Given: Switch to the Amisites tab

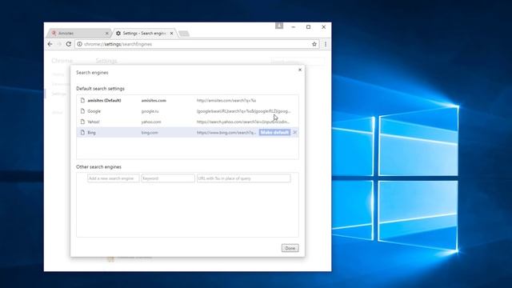Looking at the screenshot, I should coord(78,34).
